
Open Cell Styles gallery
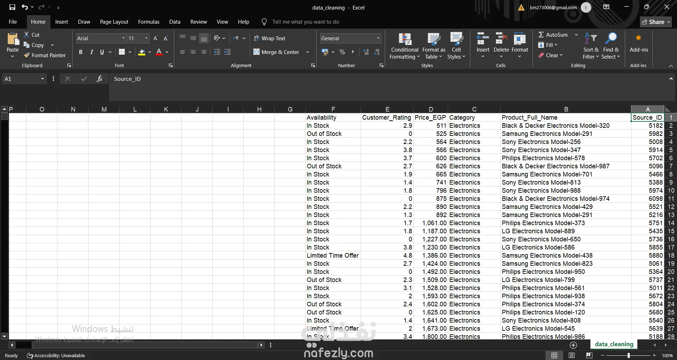coord(456,46)
